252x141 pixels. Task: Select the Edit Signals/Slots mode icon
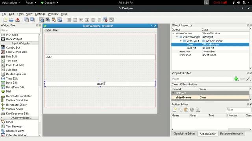(x=48, y=20)
